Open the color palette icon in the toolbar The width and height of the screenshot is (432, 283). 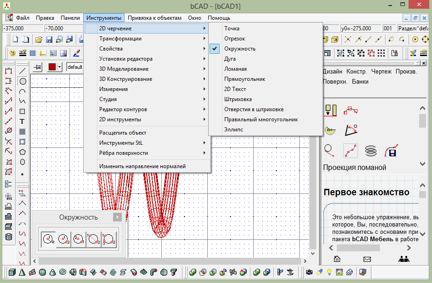point(12,53)
